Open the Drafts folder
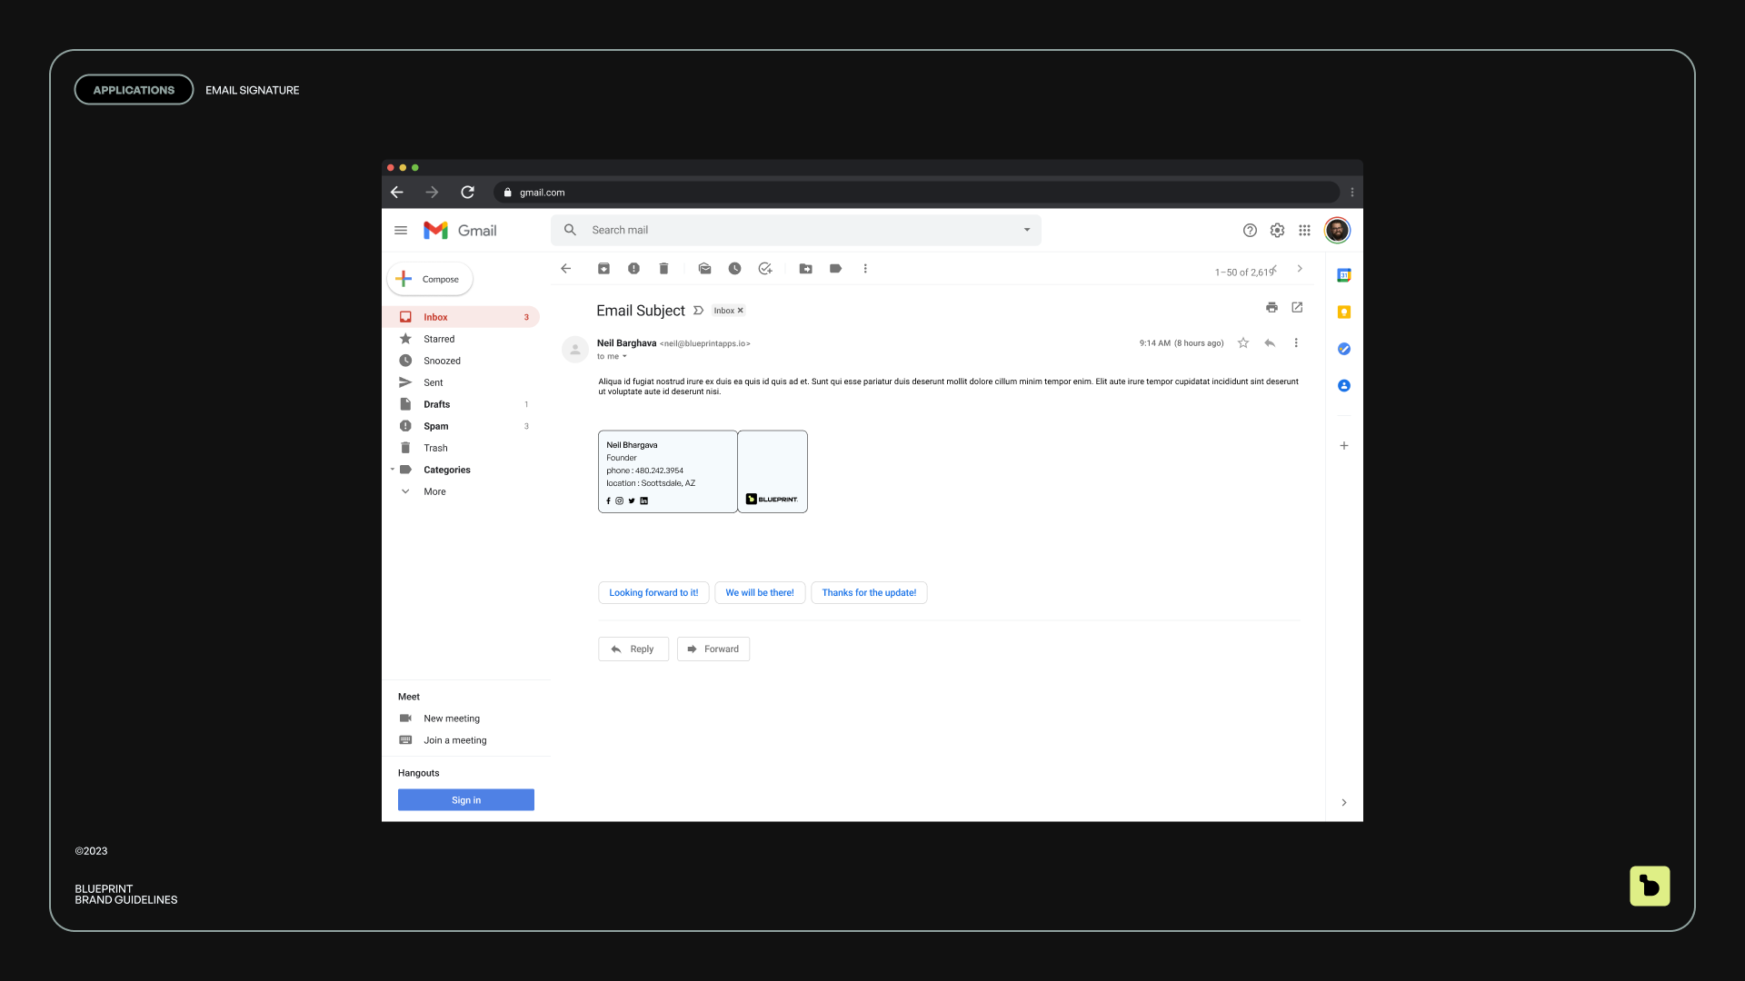Screen dimensions: 1745x981 [x=436, y=404]
